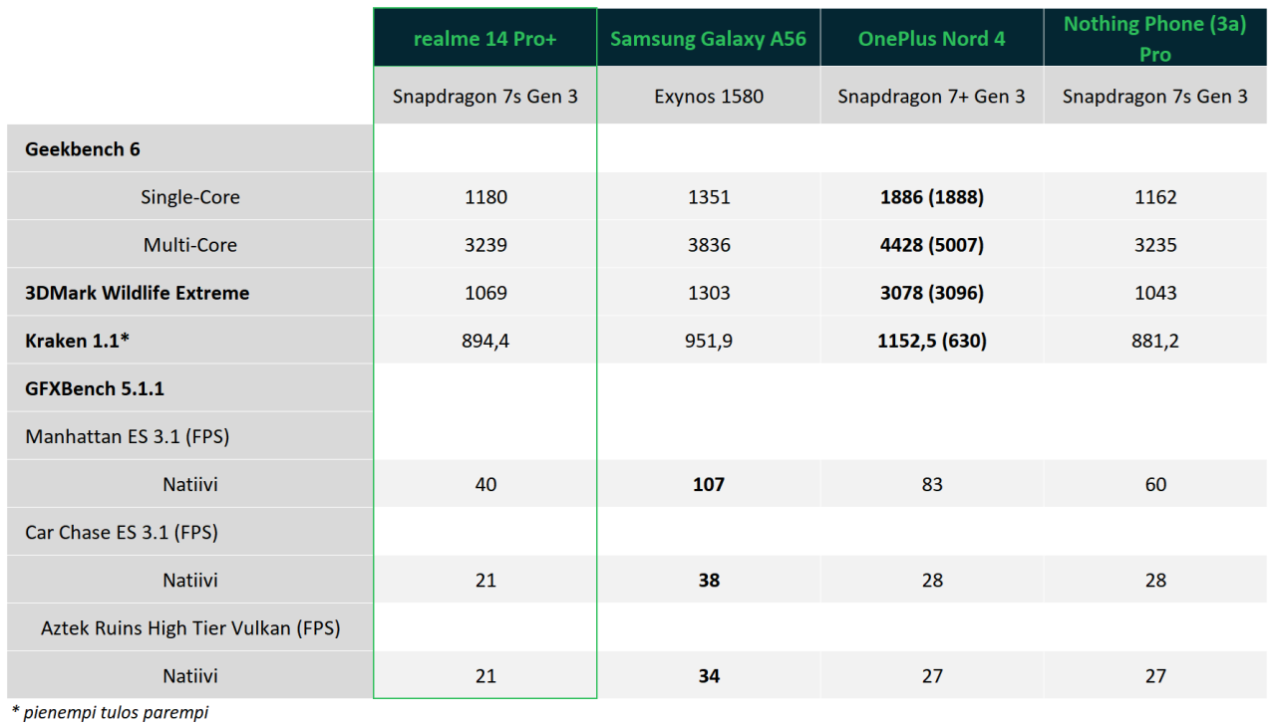Click Manhattan Natiivi value 60
Screen dimensions: 1276x727
pyautogui.click(x=1155, y=484)
